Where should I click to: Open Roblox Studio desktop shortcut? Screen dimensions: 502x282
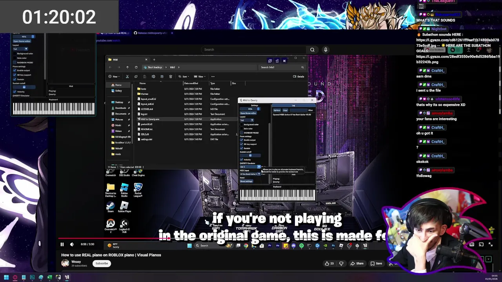pos(124,190)
